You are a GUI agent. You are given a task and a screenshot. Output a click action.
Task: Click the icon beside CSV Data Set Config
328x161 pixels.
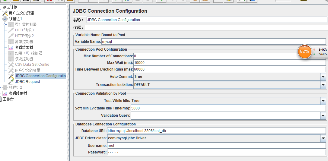pyautogui.click(x=11, y=65)
